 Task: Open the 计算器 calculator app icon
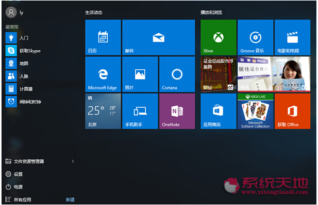pos(11,89)
